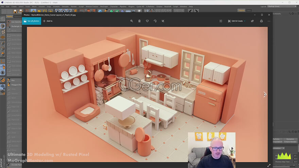299x168 pixels.
Task: Toggle Tweak mode mouse icon in left toolbar
Action: (x=2, y=67)
